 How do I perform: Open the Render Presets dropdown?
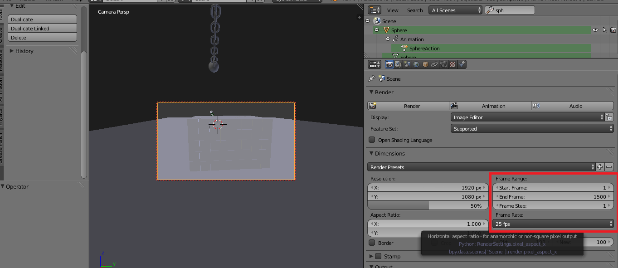point(482,167)
